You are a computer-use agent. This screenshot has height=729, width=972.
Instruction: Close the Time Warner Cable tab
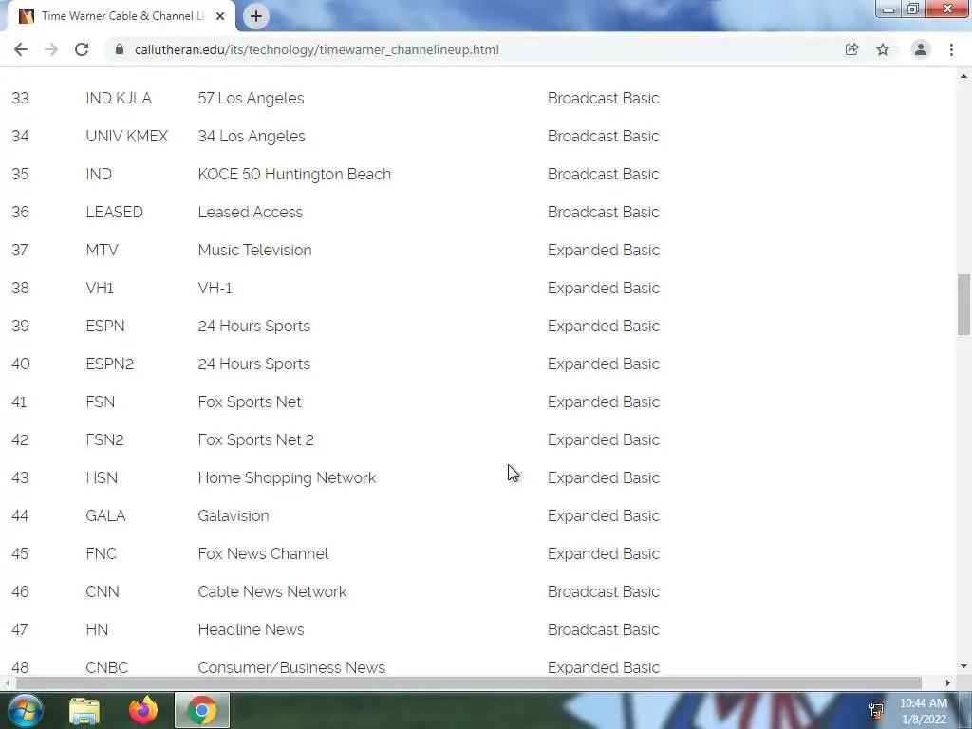click(220, 16)
